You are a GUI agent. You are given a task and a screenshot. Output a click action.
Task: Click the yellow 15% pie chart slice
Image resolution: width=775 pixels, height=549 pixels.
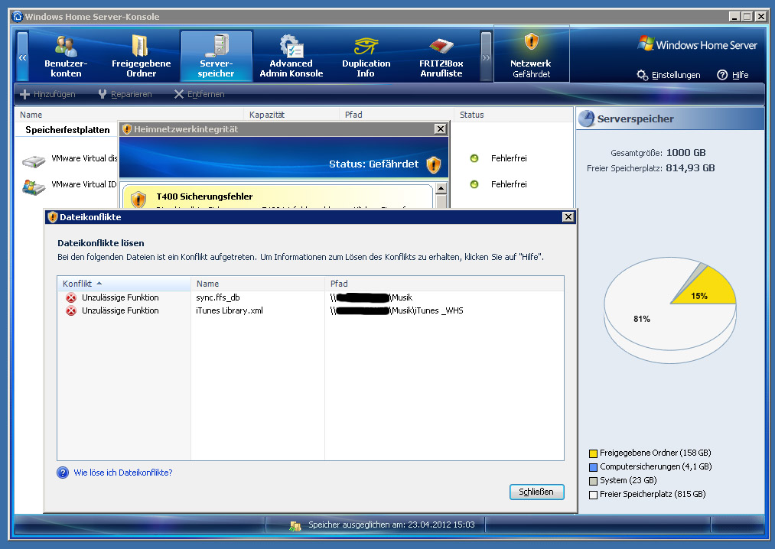tap(708, 289)
